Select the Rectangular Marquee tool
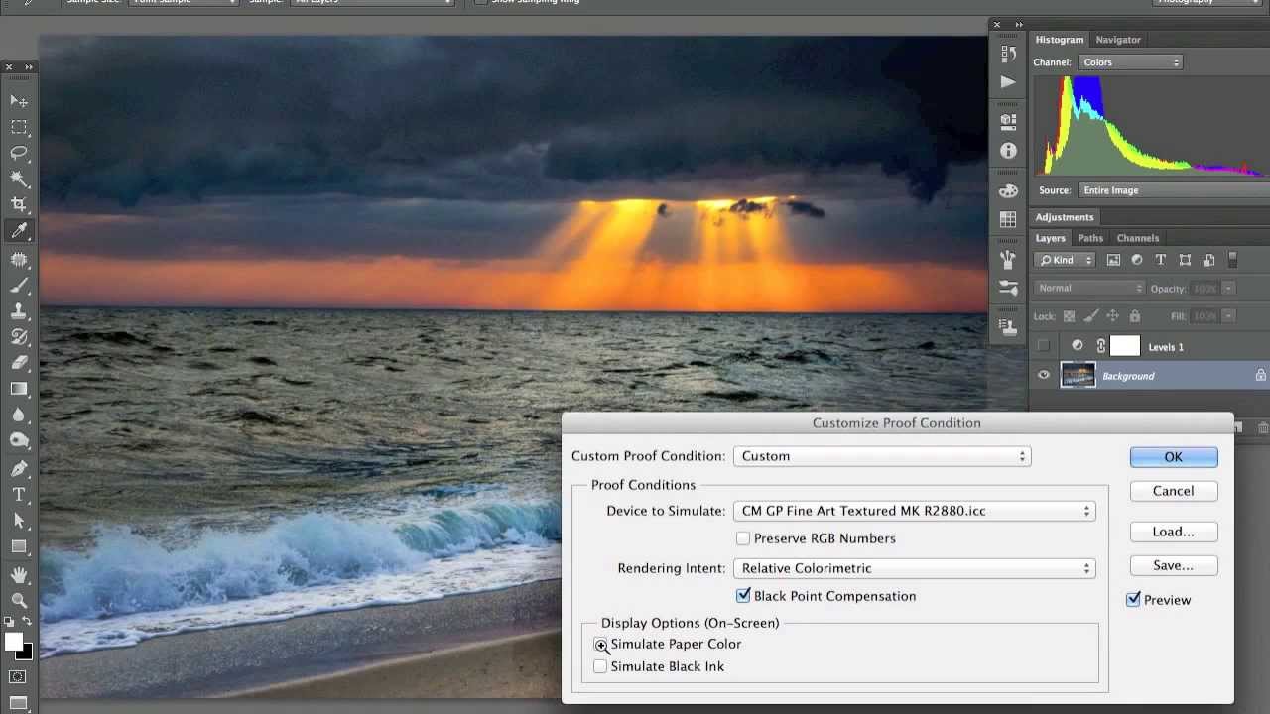The height and width of the screenshot is (714, 1270). tap(19, 127)
